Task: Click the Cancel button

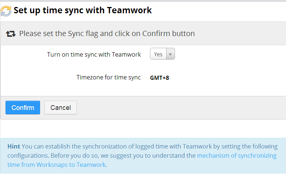Action: [61, 108]
